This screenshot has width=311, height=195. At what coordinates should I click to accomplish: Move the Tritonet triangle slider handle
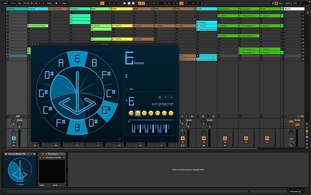(x=129, y=121)
